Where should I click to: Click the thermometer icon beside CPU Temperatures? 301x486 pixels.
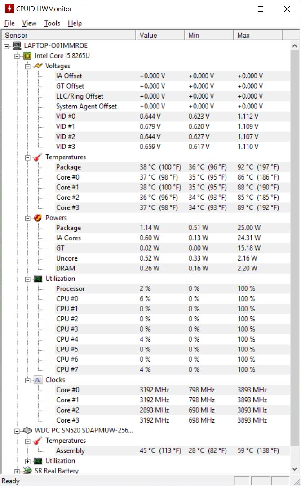38,157
